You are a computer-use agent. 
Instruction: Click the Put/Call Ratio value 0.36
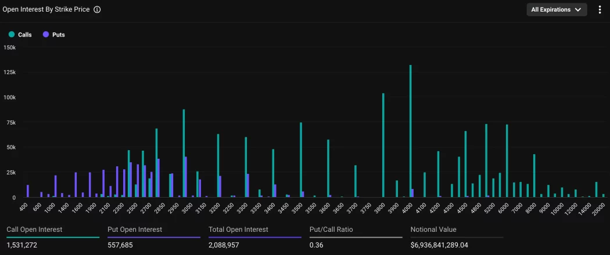tap(317, 245)
